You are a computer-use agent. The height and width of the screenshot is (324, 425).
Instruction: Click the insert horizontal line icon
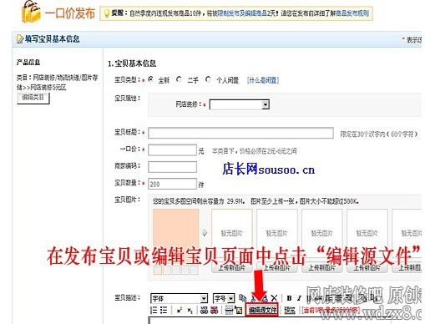229,310
